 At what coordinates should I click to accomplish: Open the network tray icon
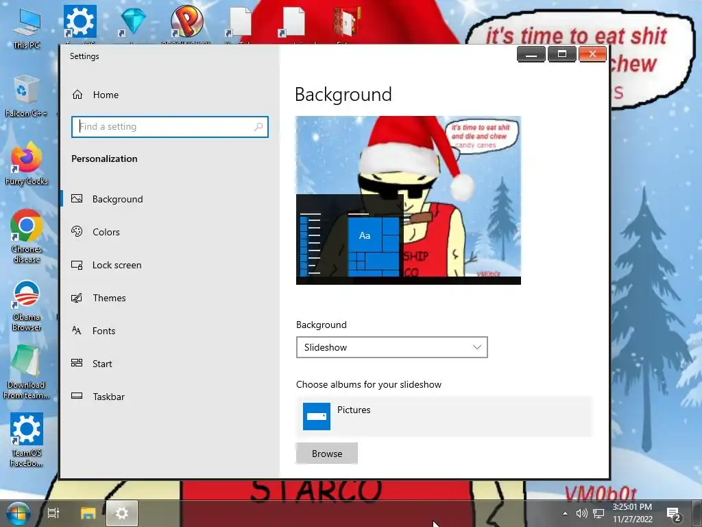pos(598,513)
